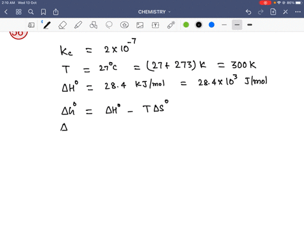Select the Pen tool

click(46, 25)
